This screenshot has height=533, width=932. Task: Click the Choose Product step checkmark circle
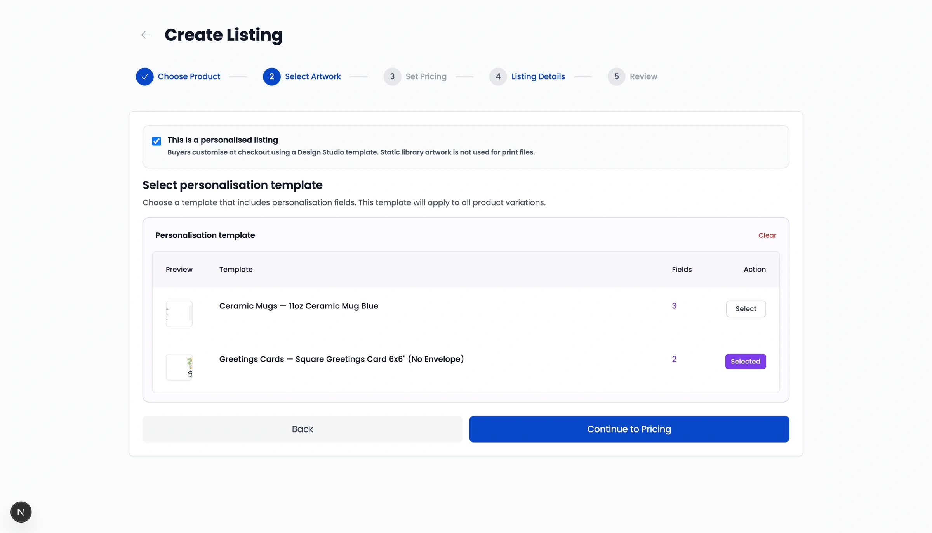pyautogui.click(x=144, y=76)
